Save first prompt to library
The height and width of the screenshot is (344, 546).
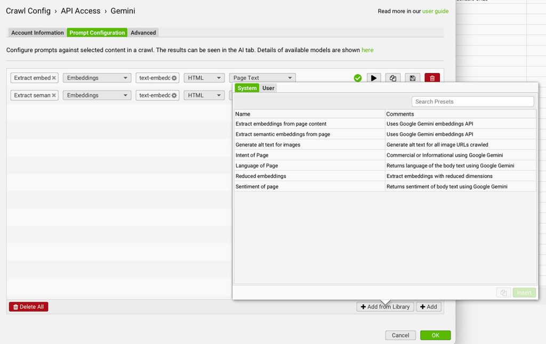pyautogui.click(x=413, y=78)
